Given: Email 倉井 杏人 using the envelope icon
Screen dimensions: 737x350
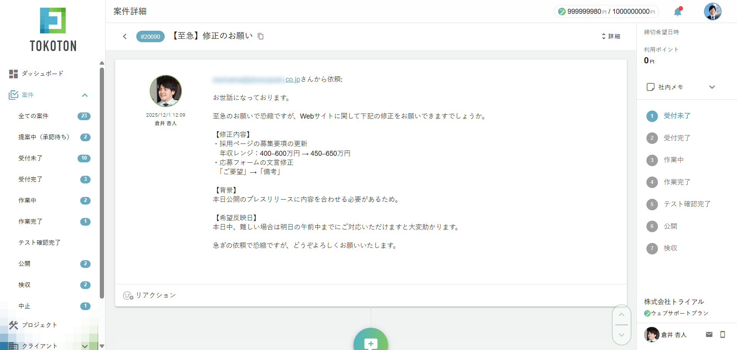Looking at the screenshot, I should pyautogui.click(x=709, y=334).
